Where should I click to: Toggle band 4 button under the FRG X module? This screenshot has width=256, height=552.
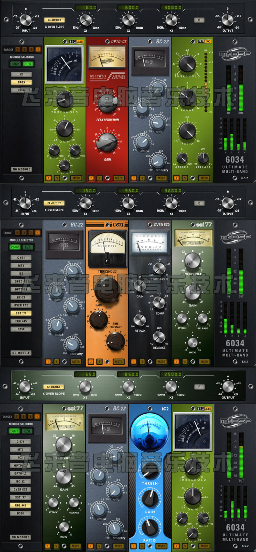point(176,178)
